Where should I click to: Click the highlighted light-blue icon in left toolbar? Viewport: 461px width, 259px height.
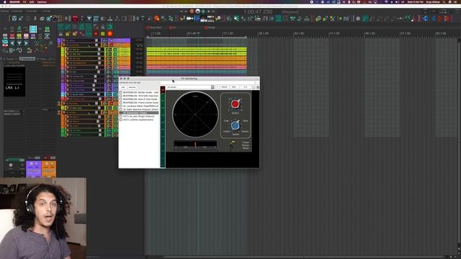[x=33, y=29]
